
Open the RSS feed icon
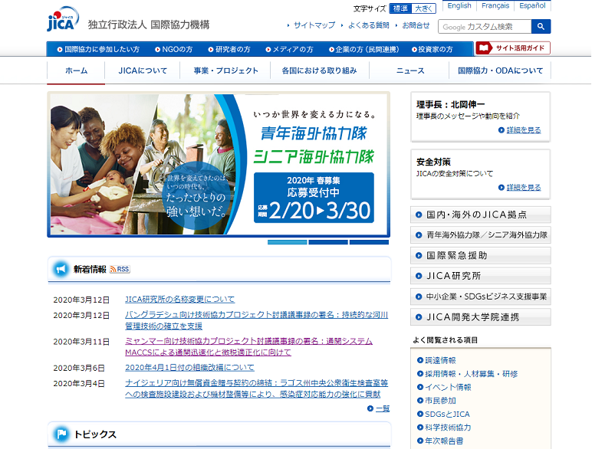click(120, 269)
